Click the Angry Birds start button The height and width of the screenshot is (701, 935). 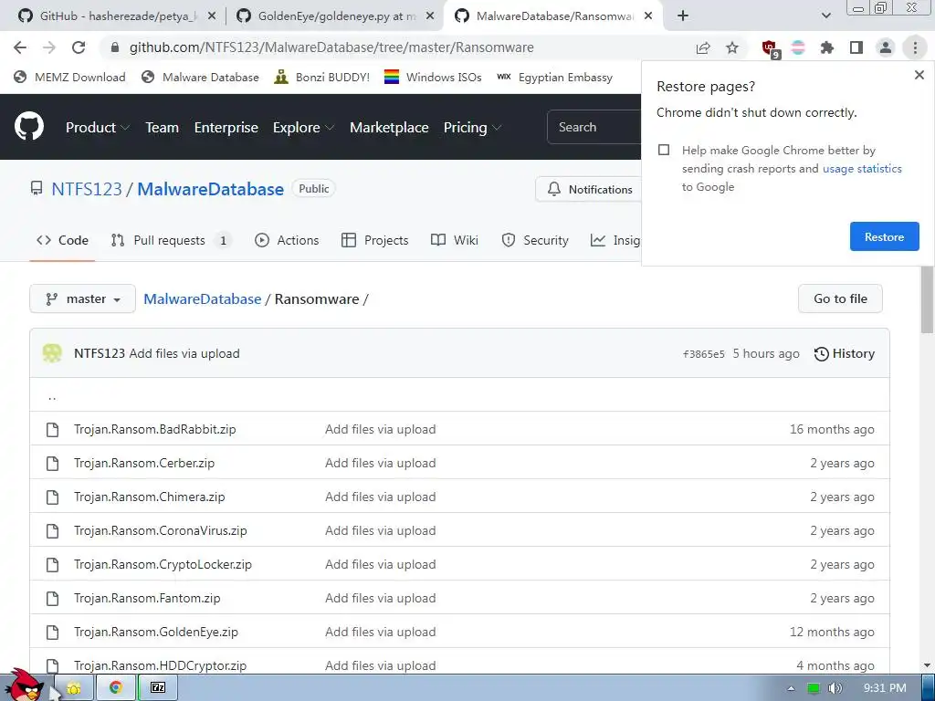point(24,685)
